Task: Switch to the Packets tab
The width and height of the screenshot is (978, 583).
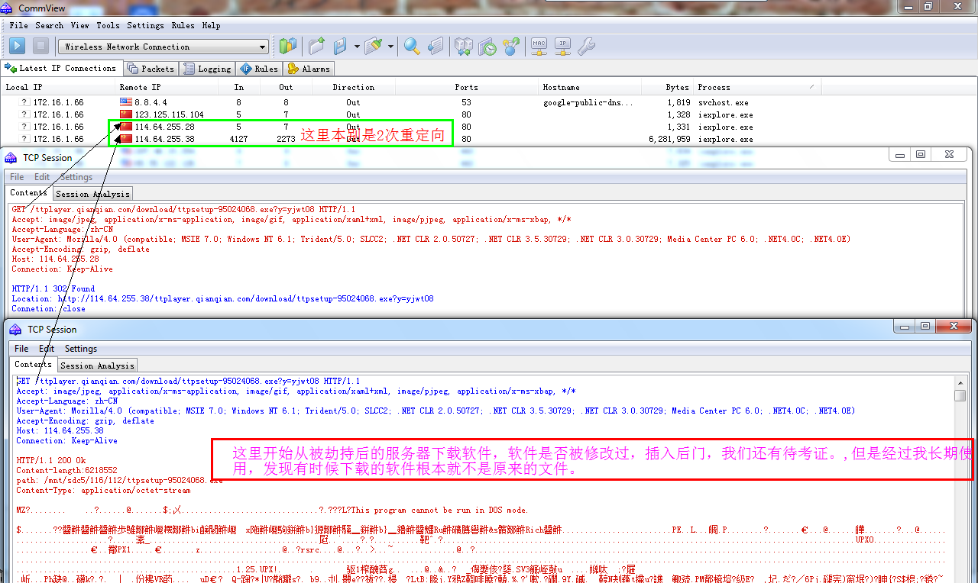Action: click(x=151, y=69)
